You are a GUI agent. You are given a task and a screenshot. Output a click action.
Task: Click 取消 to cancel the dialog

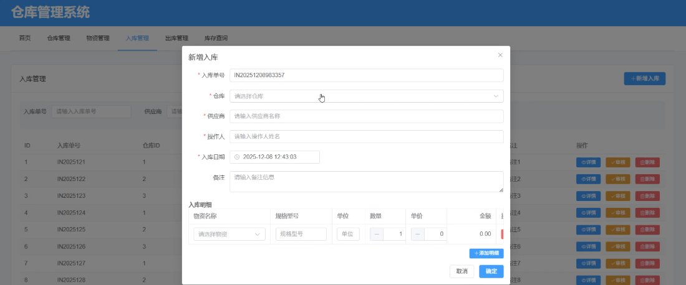462,271
